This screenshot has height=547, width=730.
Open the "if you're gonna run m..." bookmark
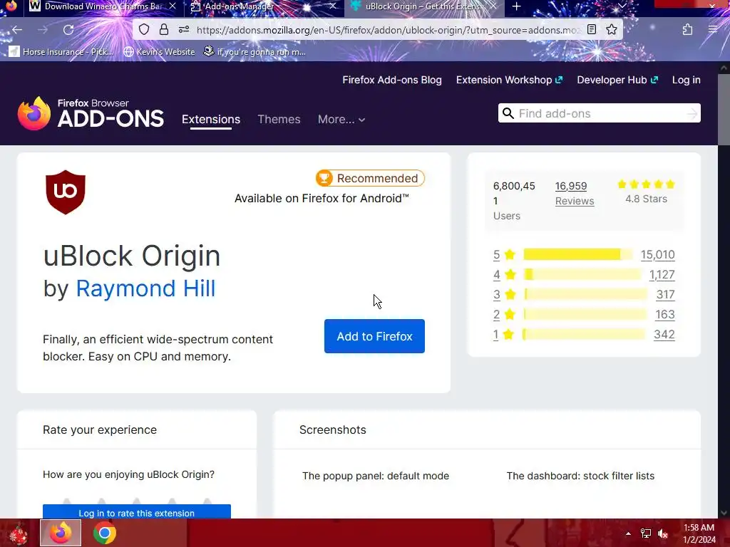click(x=255, y=52)
